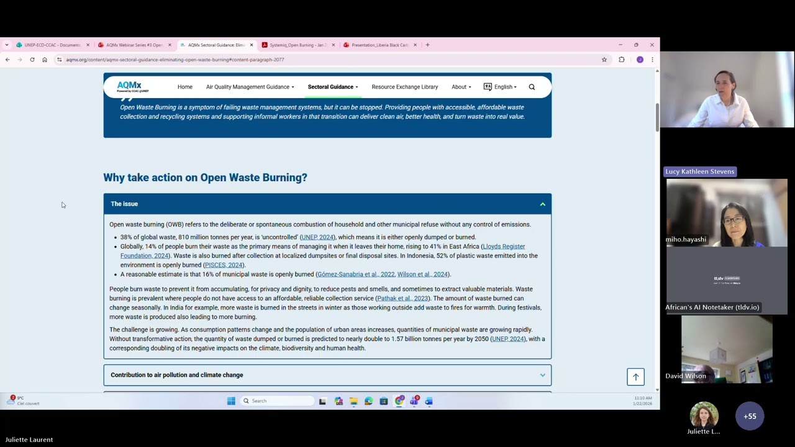Open the browser profile avatar

tap(640, 60)
